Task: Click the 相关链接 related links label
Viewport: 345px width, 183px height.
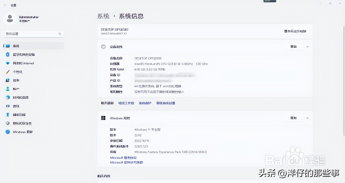Action: 107,103
